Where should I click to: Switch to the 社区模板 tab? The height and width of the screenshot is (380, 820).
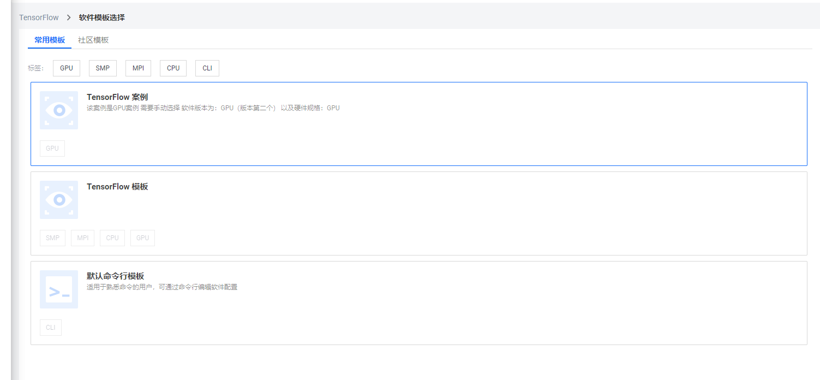pos(93,40)
